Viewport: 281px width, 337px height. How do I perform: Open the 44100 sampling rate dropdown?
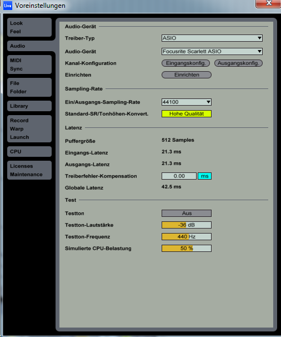187,102
